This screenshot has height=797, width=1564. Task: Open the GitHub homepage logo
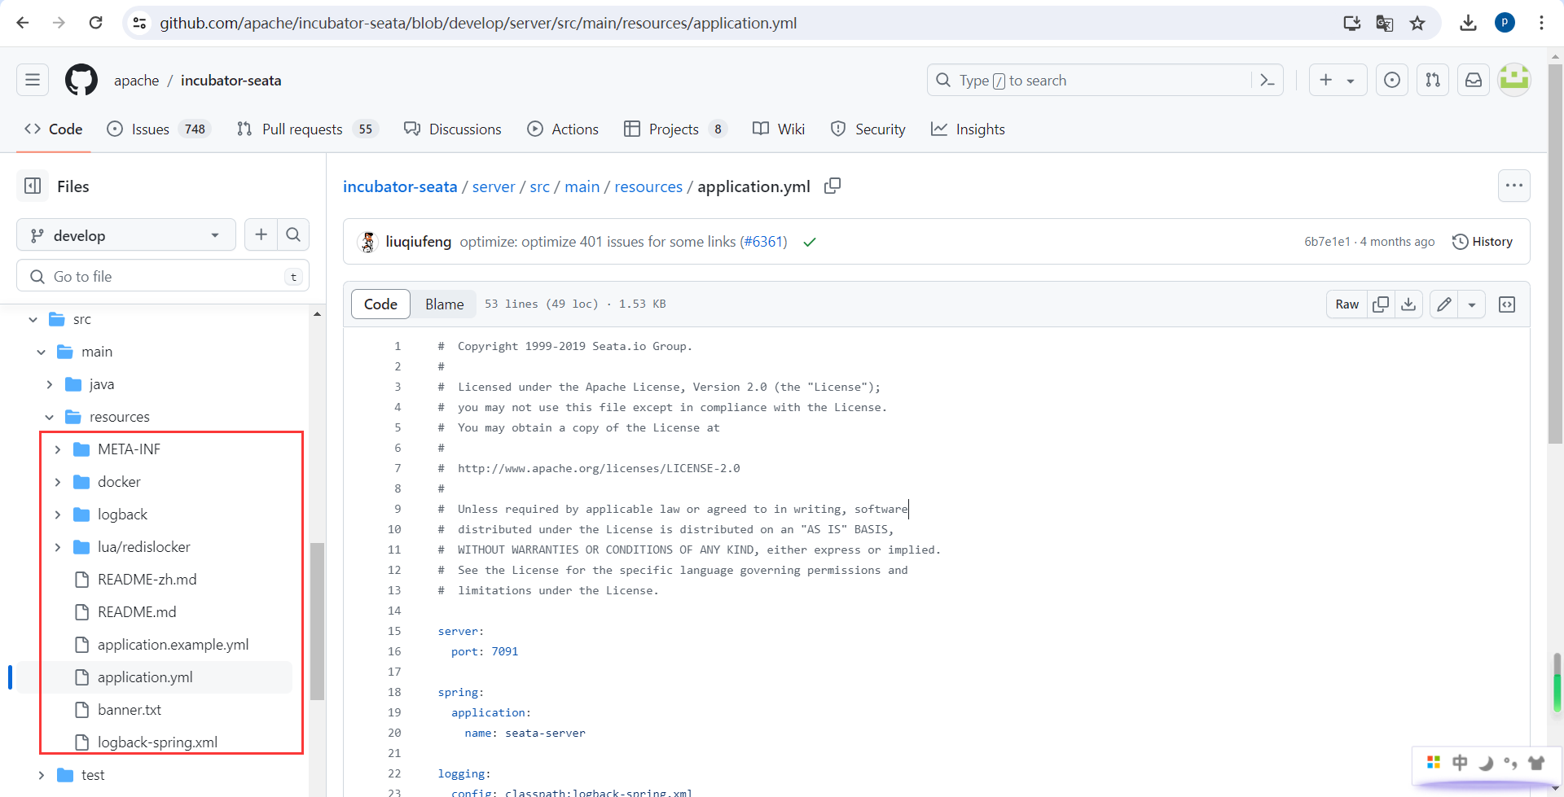coord(81,80)
